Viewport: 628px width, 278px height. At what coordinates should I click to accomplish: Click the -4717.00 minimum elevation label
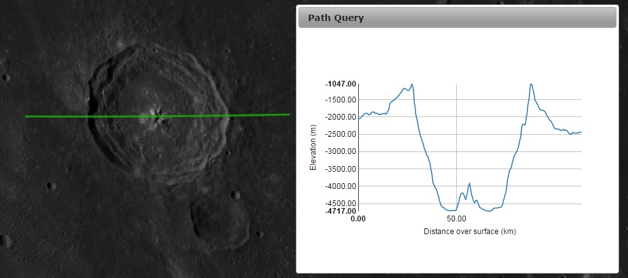coord(340,211)
